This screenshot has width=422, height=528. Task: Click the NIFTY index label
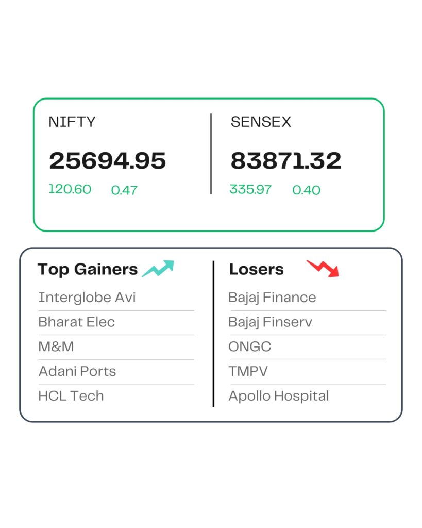72,122
